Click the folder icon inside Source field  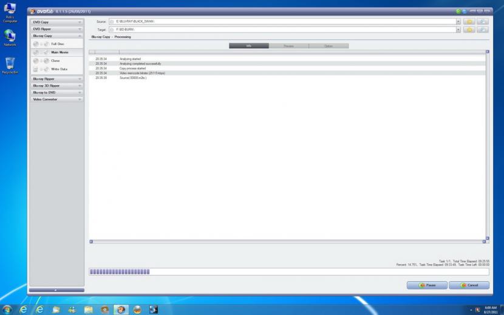112,21
